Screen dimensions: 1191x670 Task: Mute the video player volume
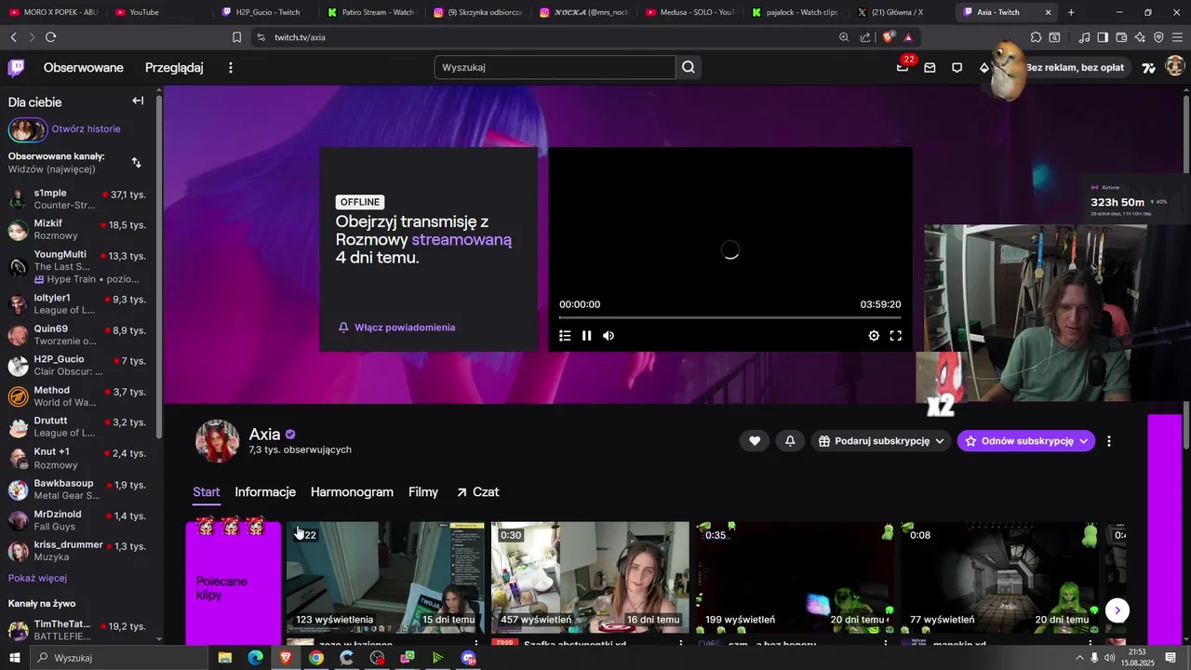[609, 336]
